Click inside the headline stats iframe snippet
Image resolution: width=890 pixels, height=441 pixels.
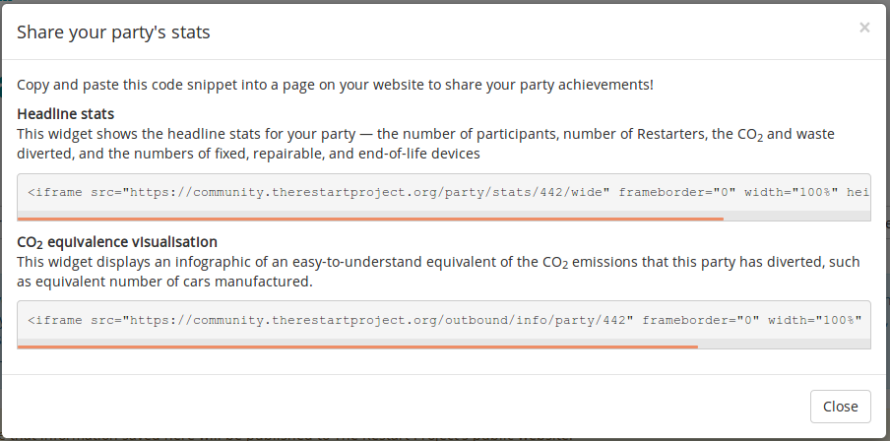443,192
